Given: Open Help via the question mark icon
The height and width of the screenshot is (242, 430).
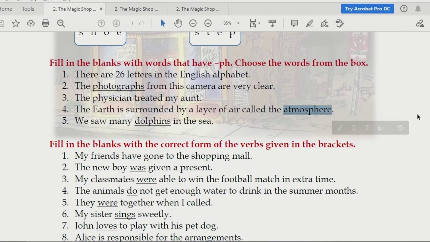Looking at the screenshot, I should (404, 9).
